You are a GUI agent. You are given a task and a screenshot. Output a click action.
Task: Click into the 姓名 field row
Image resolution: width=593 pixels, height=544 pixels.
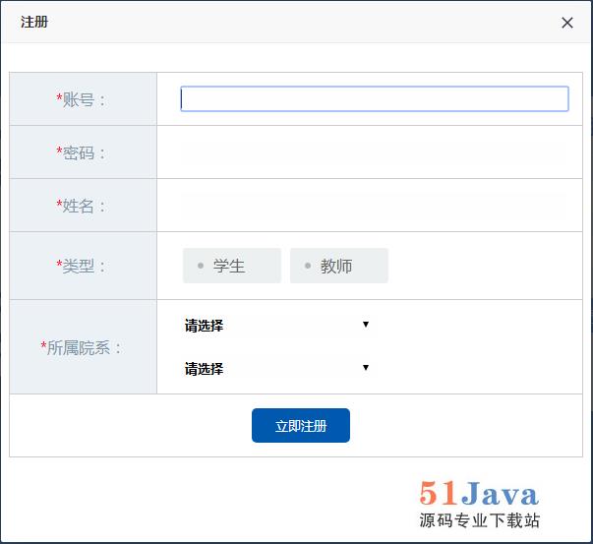(x=374, y=206)
